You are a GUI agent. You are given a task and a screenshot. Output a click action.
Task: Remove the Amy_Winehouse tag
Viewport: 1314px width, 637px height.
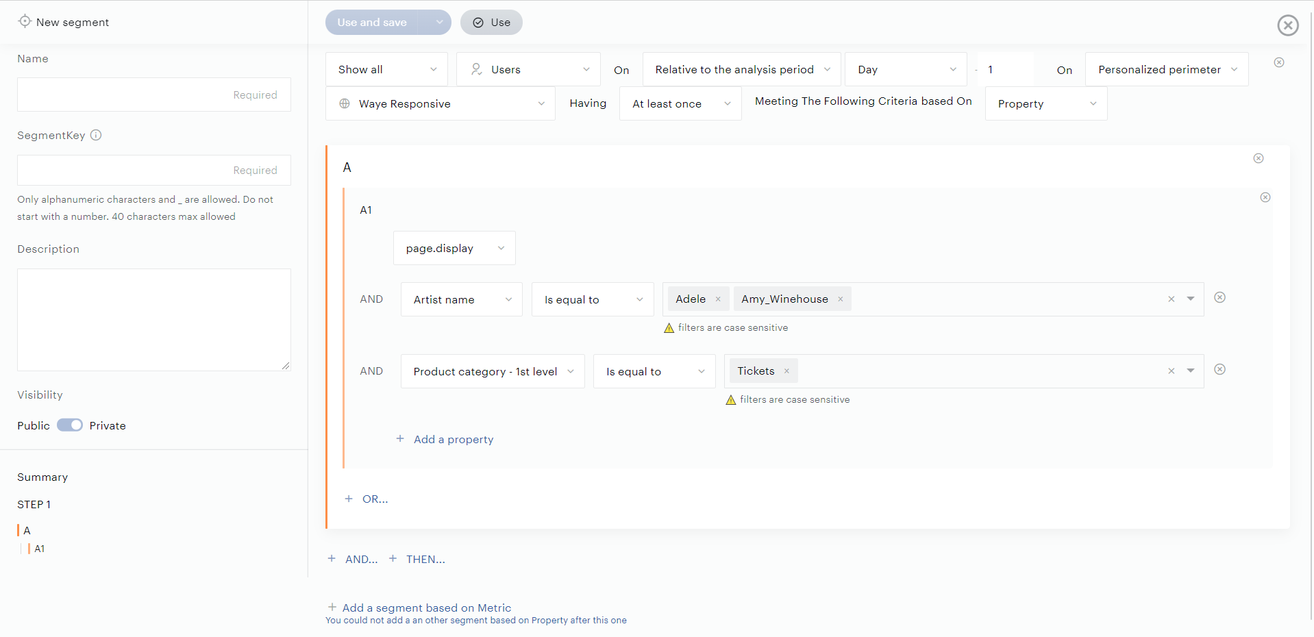pos(840,299)
